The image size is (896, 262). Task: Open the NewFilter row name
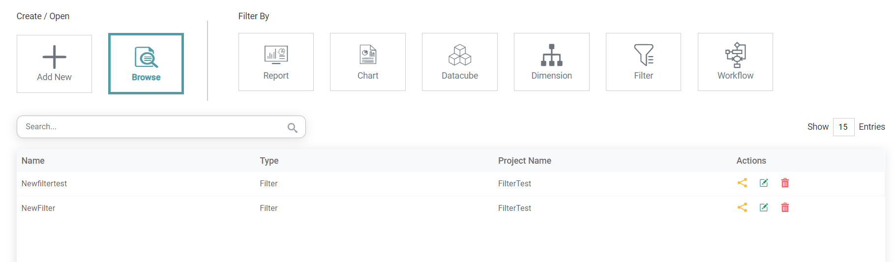tap(38, 208)
